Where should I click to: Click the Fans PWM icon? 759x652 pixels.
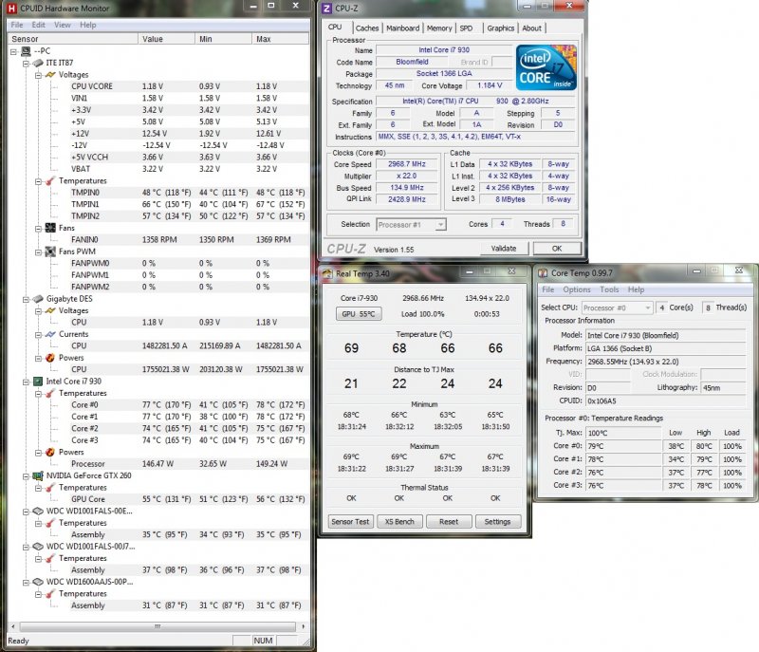pos(50,251)
